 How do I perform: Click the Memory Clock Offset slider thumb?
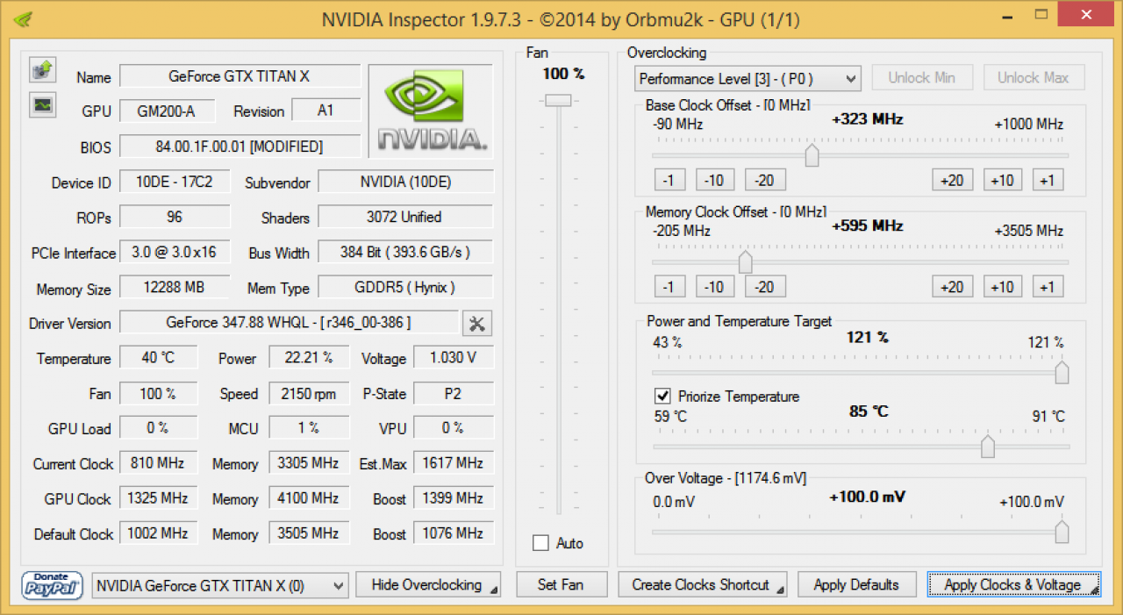[746, 261]
